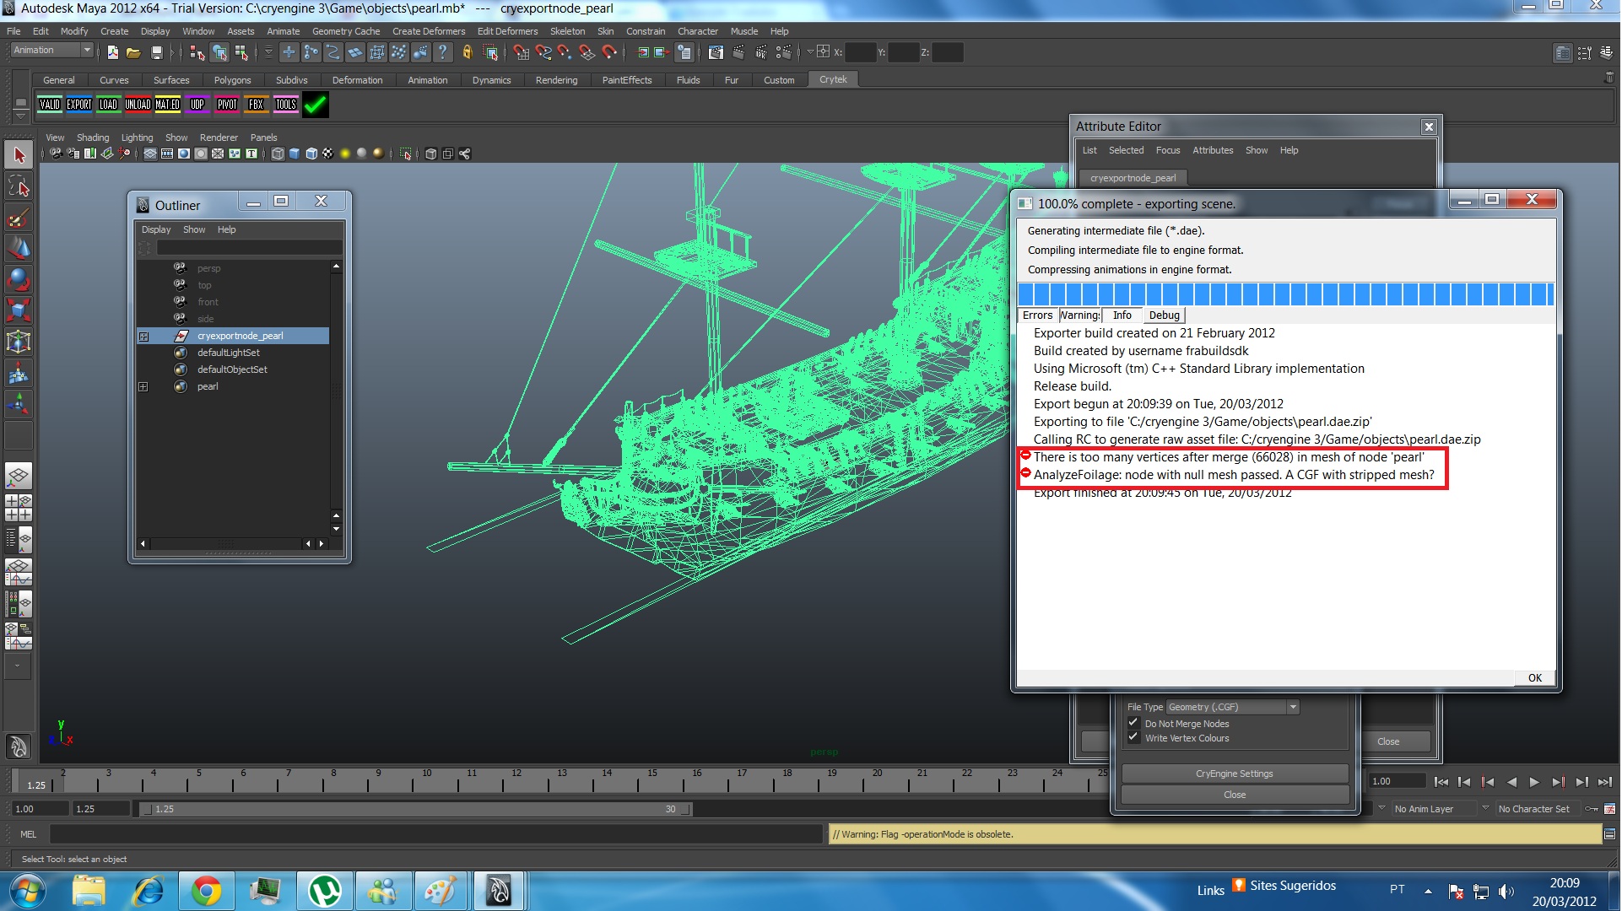Click the textured checker sphere icon
Image resolution: width=1622 pixels, height=911 pixels.
pyautogui.click(x=327, y=154)
